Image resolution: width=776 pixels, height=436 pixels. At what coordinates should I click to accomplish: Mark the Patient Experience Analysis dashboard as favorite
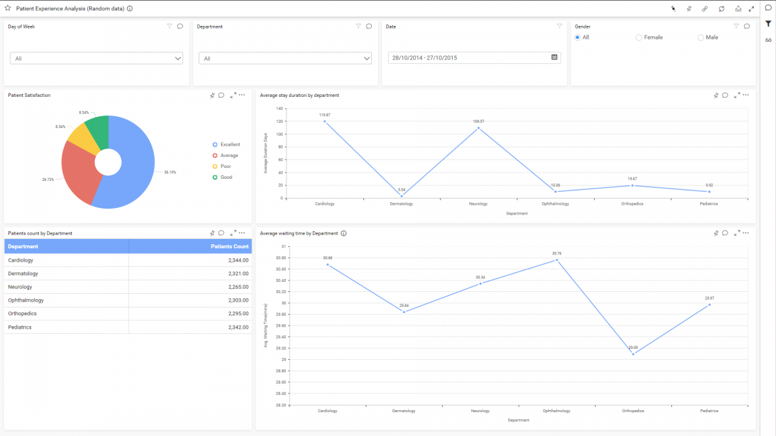[x=9, y=8]
